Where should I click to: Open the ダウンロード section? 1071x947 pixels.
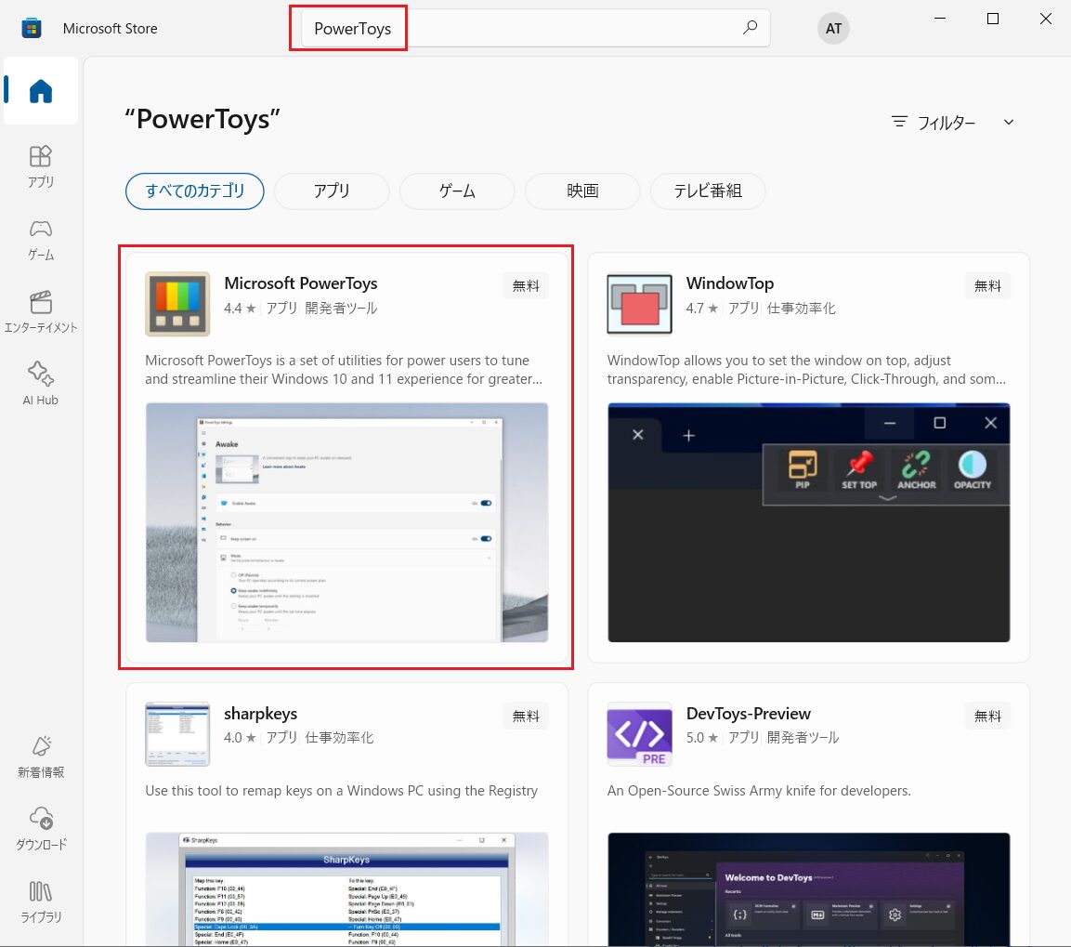(x=40, y=830)
